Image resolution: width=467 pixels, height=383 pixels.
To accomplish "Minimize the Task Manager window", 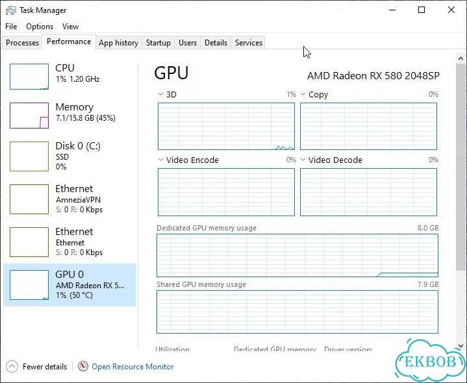I will (392, 10).
